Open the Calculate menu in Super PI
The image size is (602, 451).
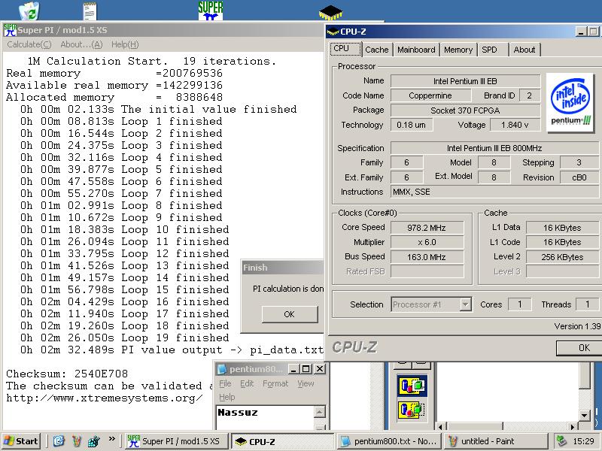(x=29, y=44)
